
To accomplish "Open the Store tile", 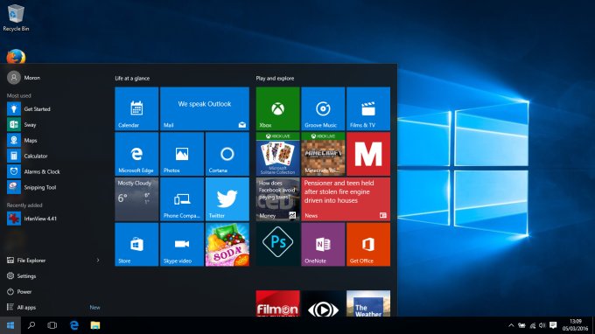I will coord(136,244).
